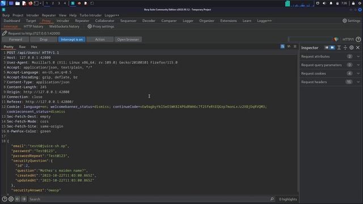Expand the Request attributes section
This screenshot has width=363, height=204.
tap(330, 57)
